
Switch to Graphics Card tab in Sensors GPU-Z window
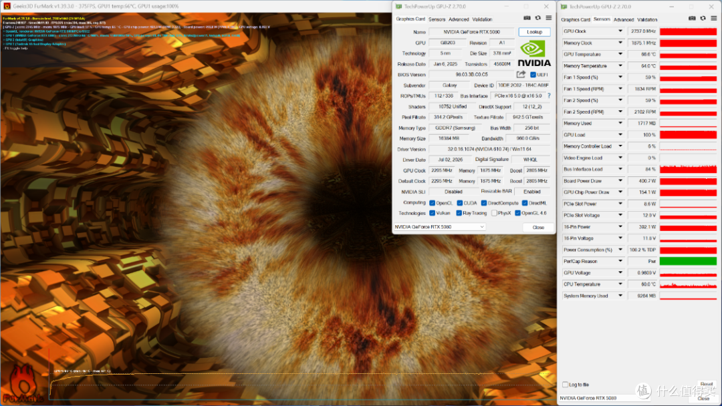(576, 20)
